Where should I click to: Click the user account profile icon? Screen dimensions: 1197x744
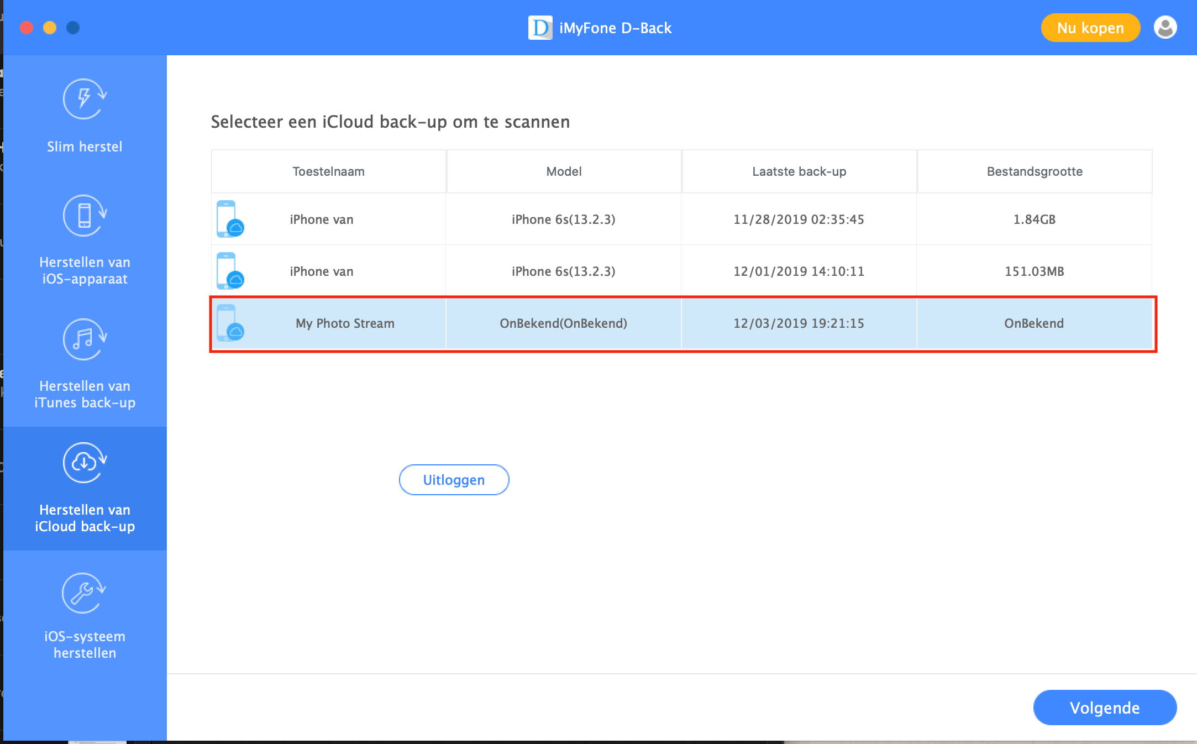[x=1165, y=28]
